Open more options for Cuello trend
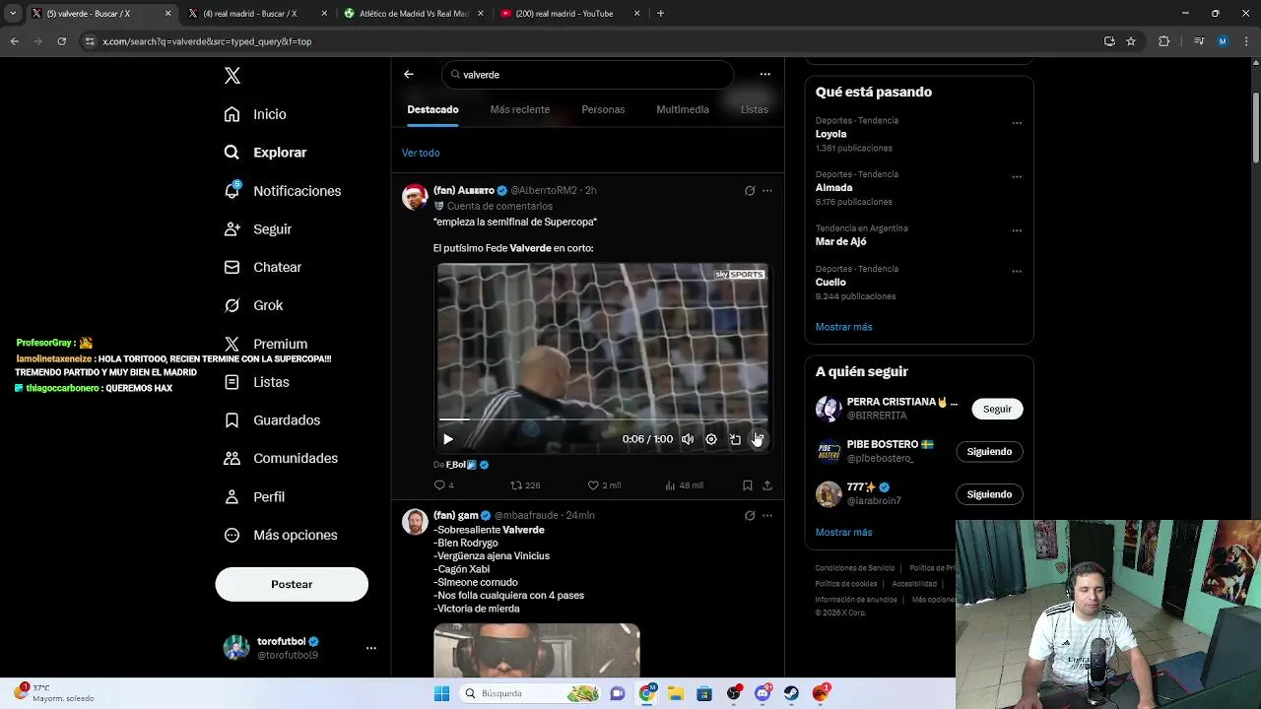The height and width of the screenshot is (709, 1261). tap(1017, 272)
